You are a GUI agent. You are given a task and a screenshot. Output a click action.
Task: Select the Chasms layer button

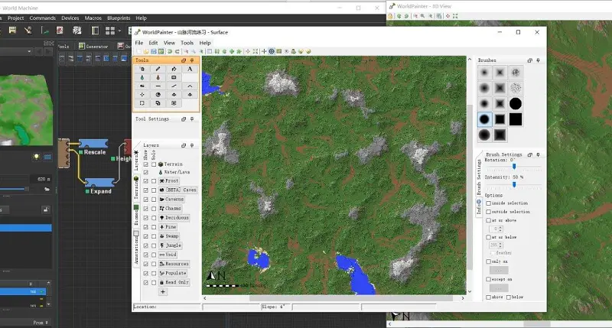point(171,209)
